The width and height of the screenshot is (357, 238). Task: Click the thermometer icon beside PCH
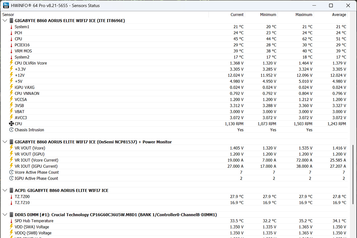point(11,33)
